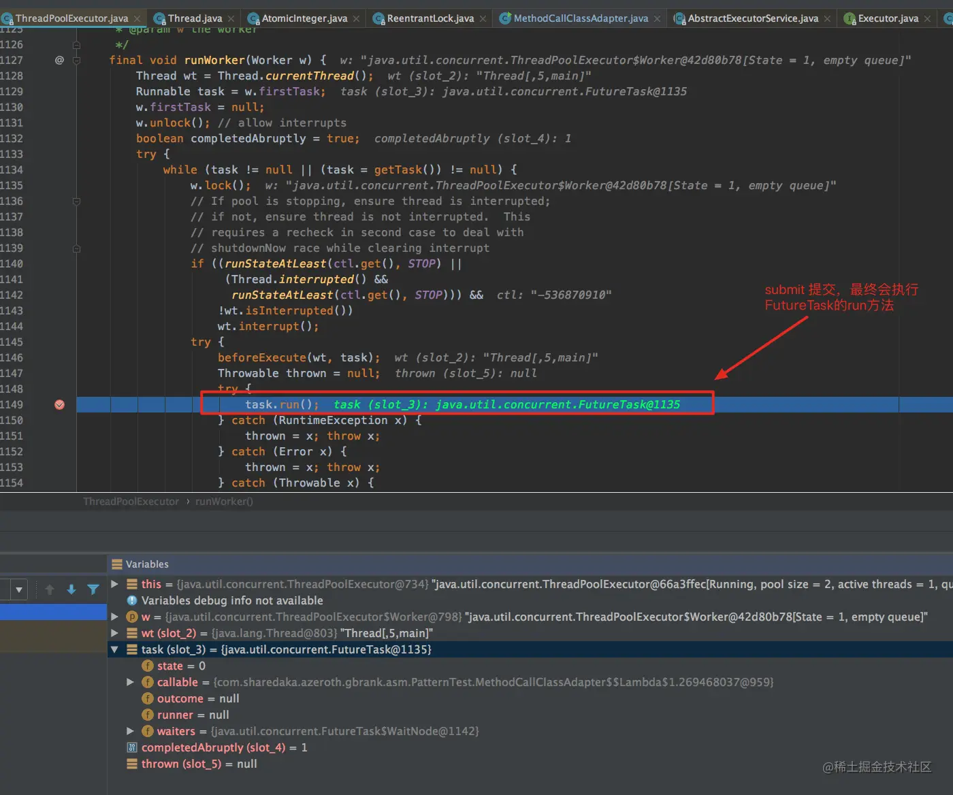This screenshot has height=795, width=953.
Task: Collapse the 'task (slot_3)' variable node
Action: (114, 649)
